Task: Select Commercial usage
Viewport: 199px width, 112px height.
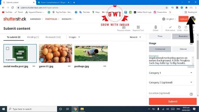Action: tap(160, 49)
